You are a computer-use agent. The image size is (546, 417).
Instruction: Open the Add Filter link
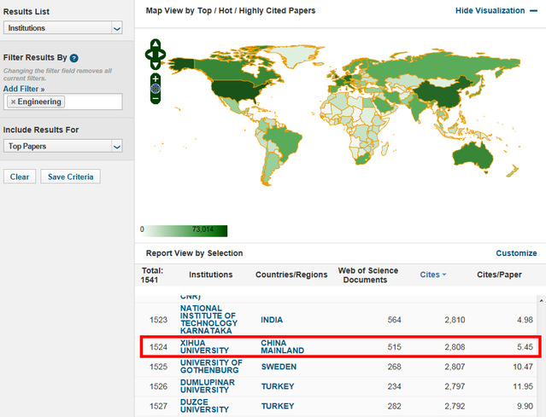(24, 89)
